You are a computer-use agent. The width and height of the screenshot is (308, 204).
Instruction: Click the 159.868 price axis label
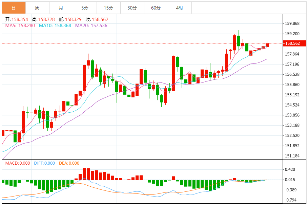[x=292, y=24]
